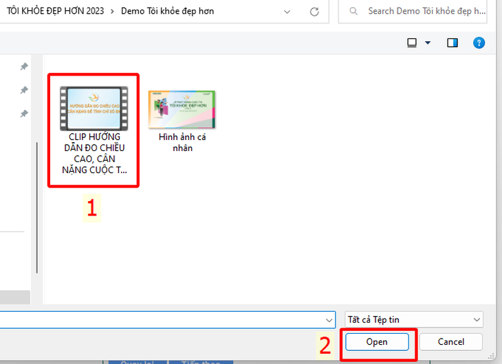Click the Search Demo Tôi khỏe đẹp hơn box
This screenshot has width=502, height=364.
413,11
